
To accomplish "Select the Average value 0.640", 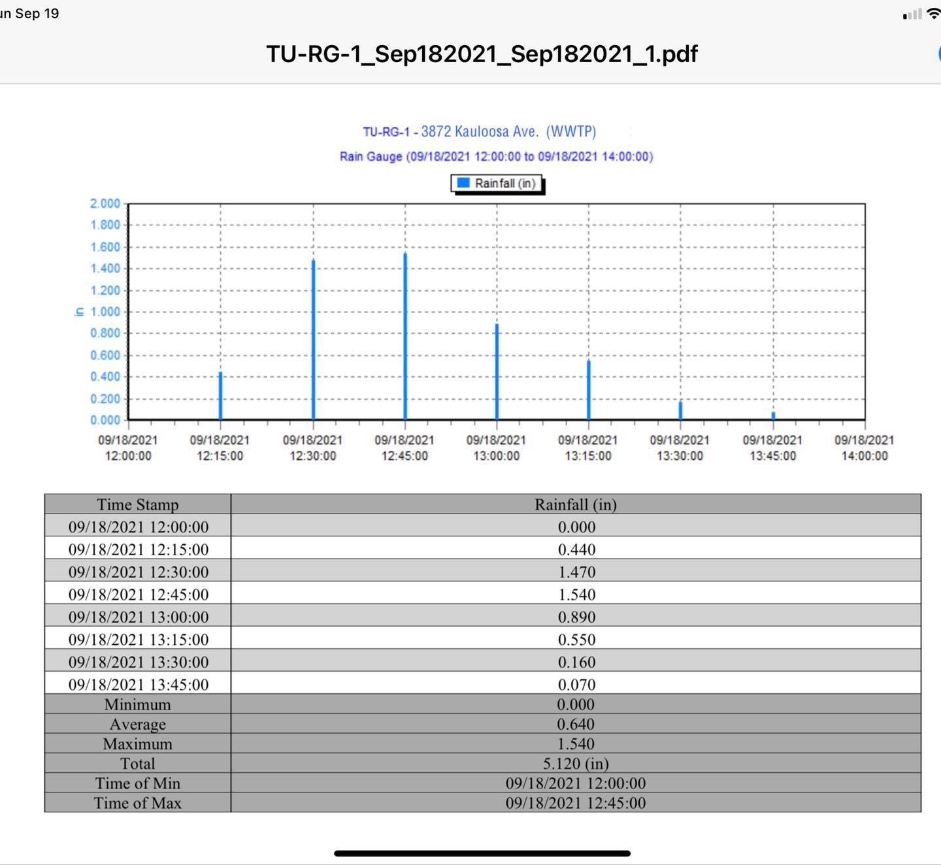I will coord(576,724).
